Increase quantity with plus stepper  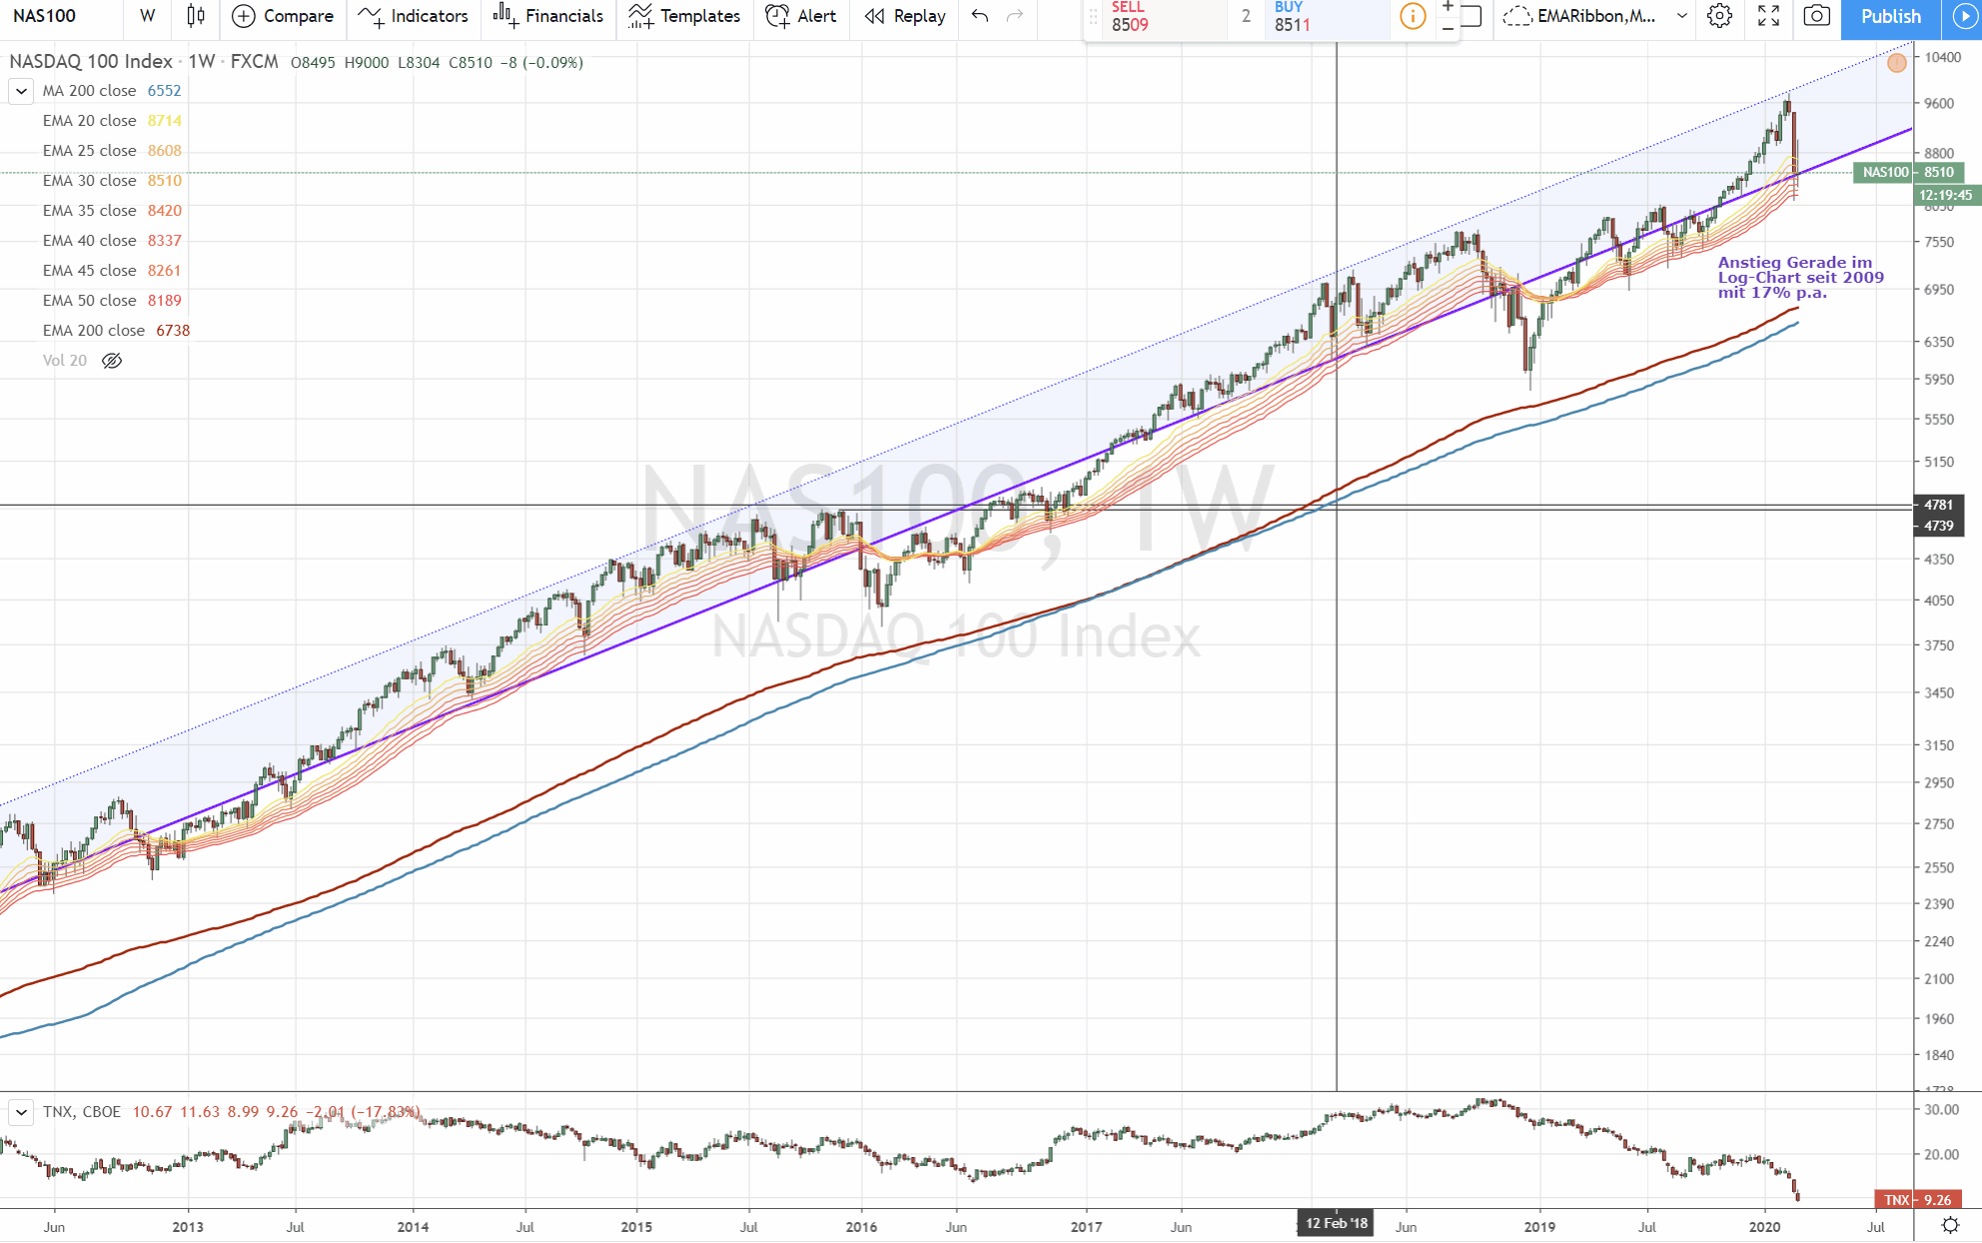[1448, 7]
